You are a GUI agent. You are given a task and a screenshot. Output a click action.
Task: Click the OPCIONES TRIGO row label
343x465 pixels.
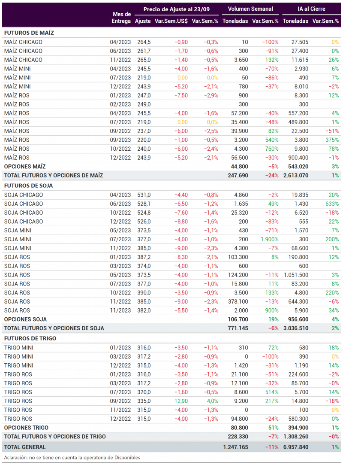click(x=26, y=428)
